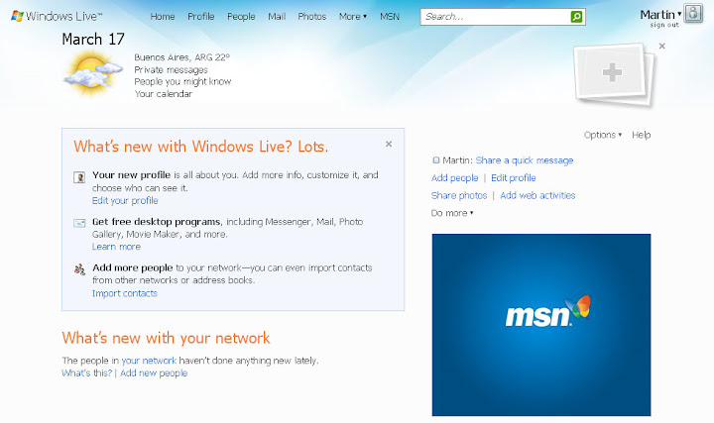Click the Import contacts link
Image resolution: width=714 pixels, height=423 pixels.
124,293
